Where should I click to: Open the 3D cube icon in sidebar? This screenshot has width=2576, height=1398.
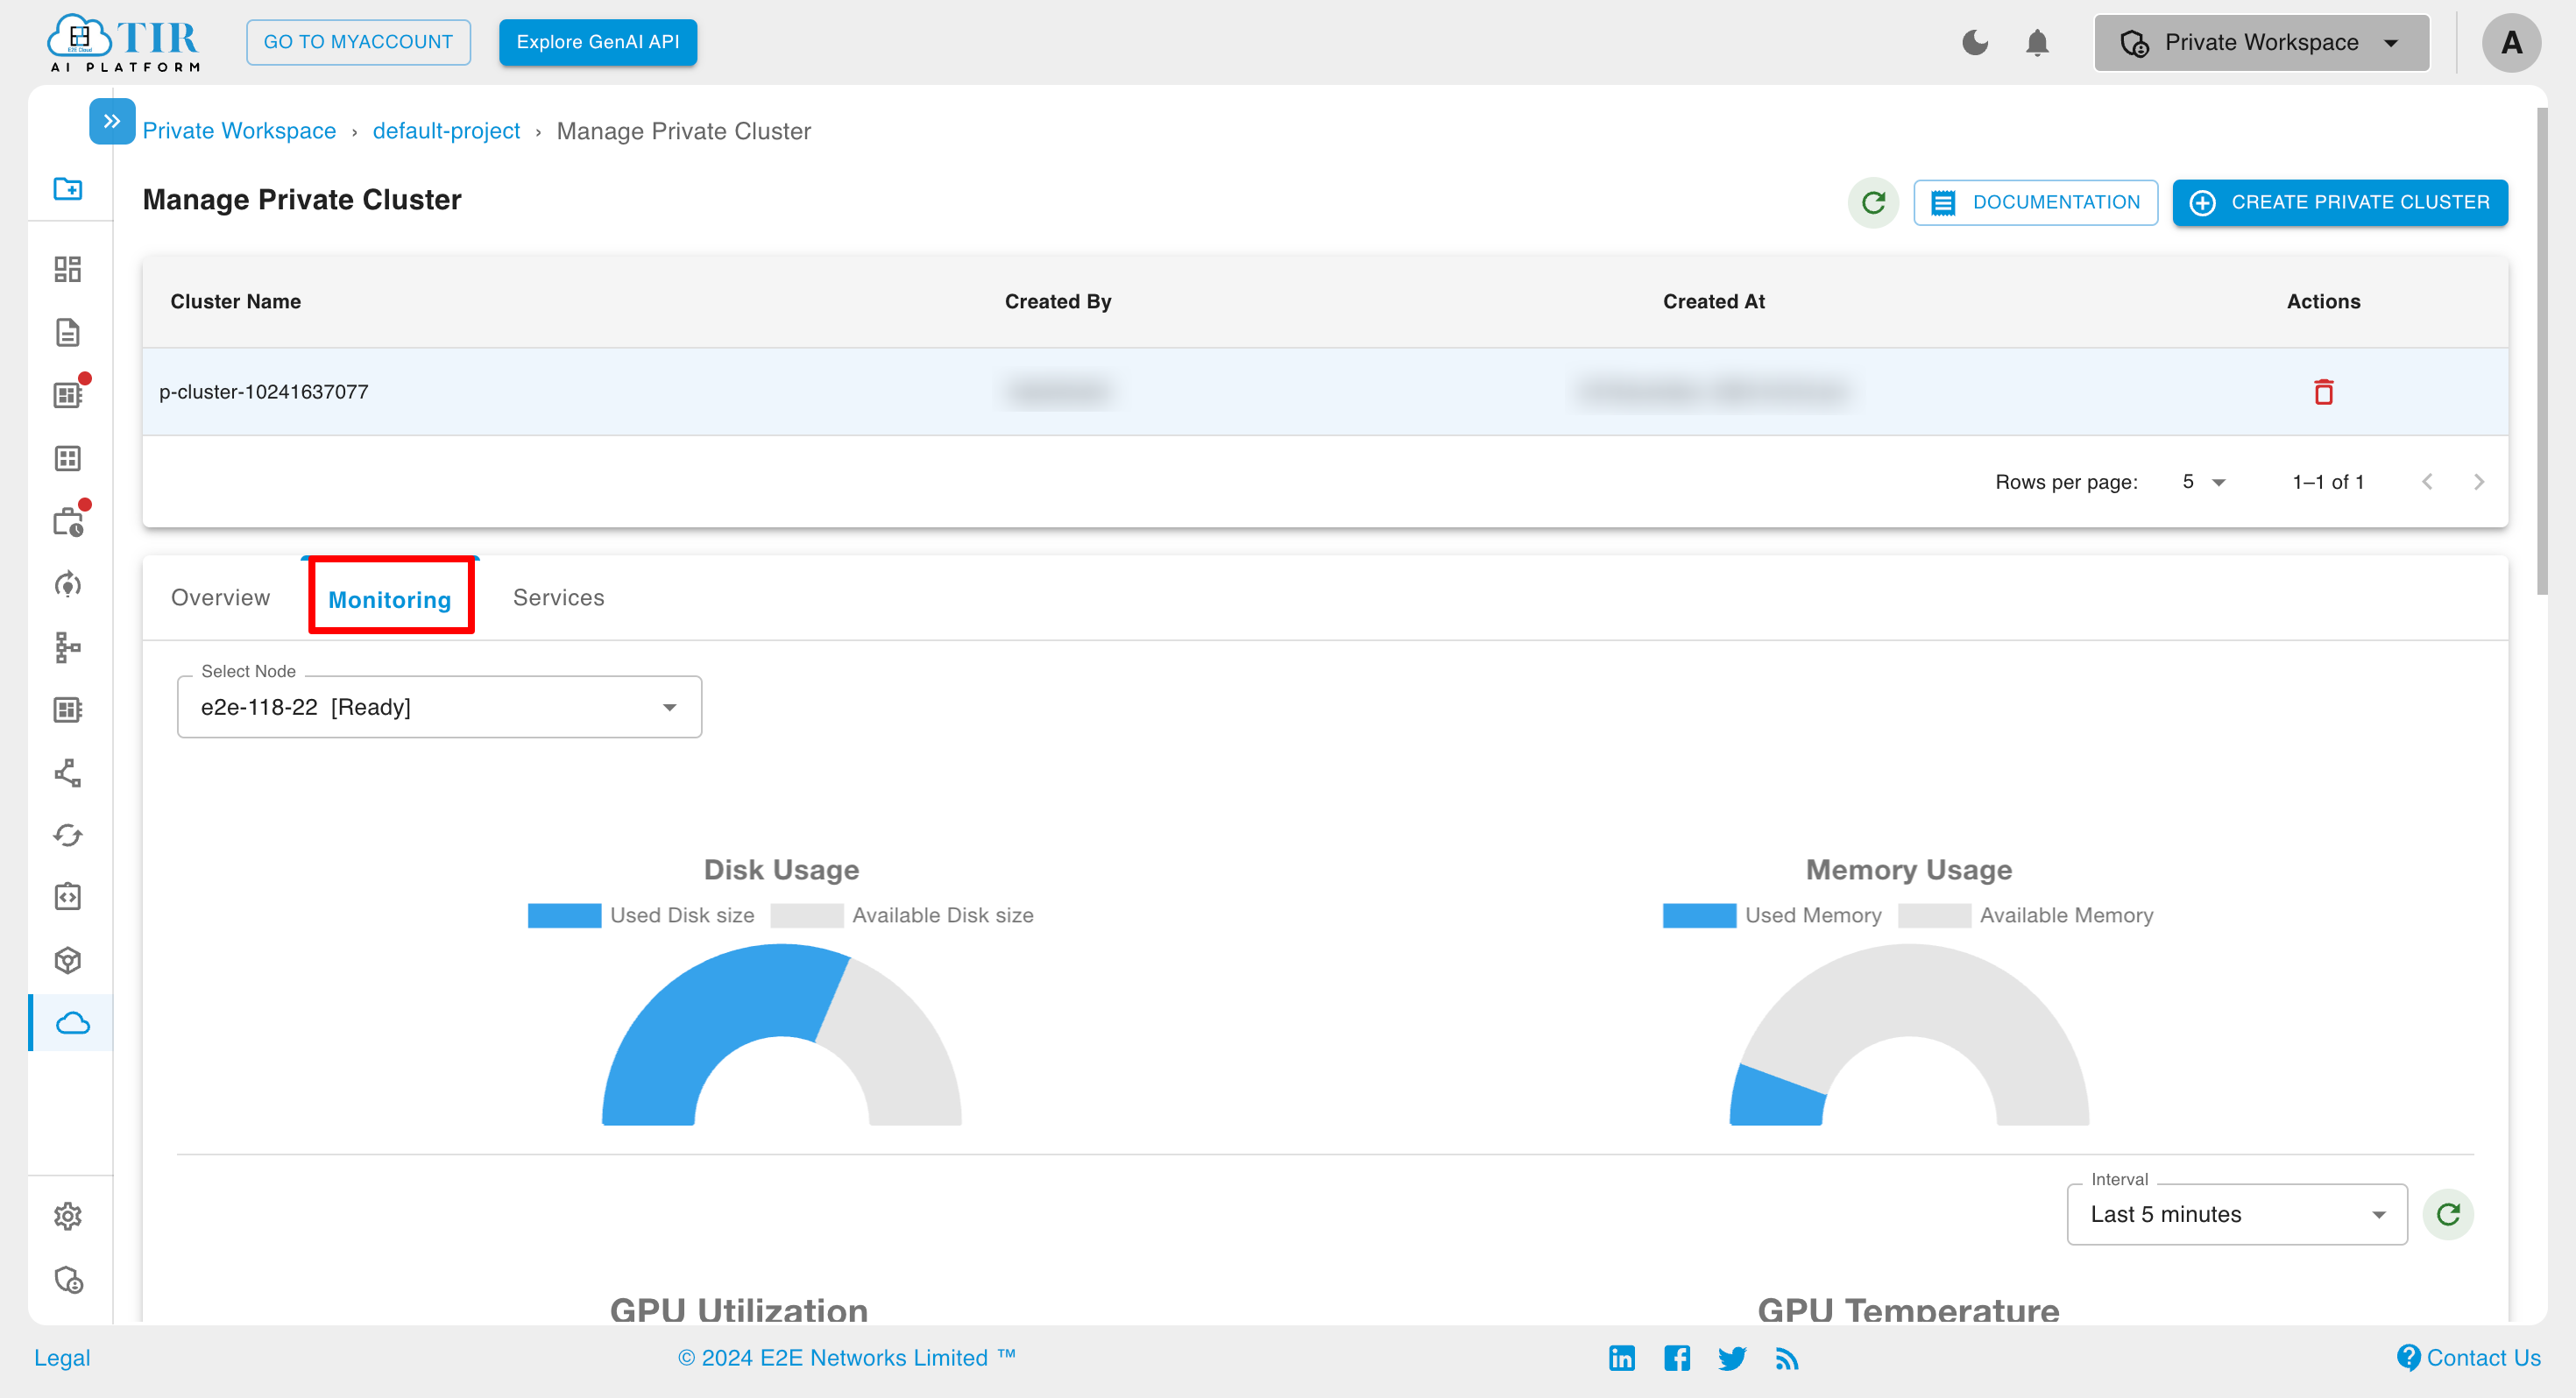pyautogui.click(x=68, y=960)
